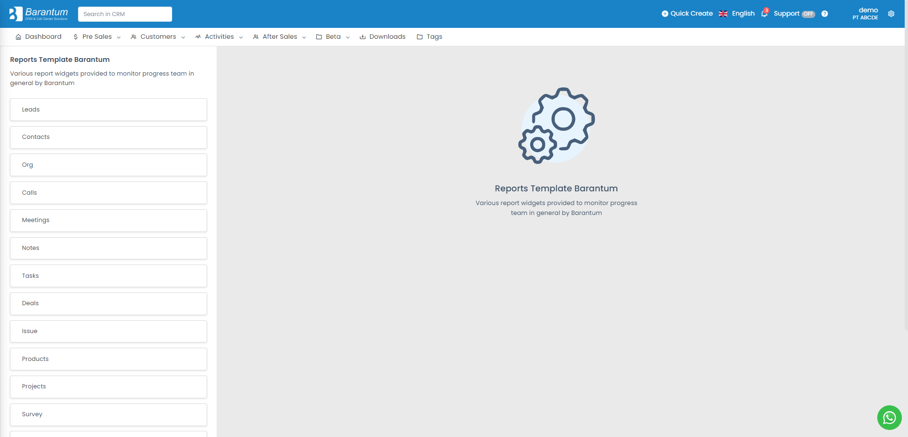908x437 pixels.
Task: Open notifications bell icon
Action: point(764,13)
